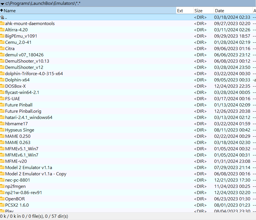Viewport: 256px width, 220px height.
Task: Click the date 03/28/2024 23:50
Action: click(x=232, y=67)
